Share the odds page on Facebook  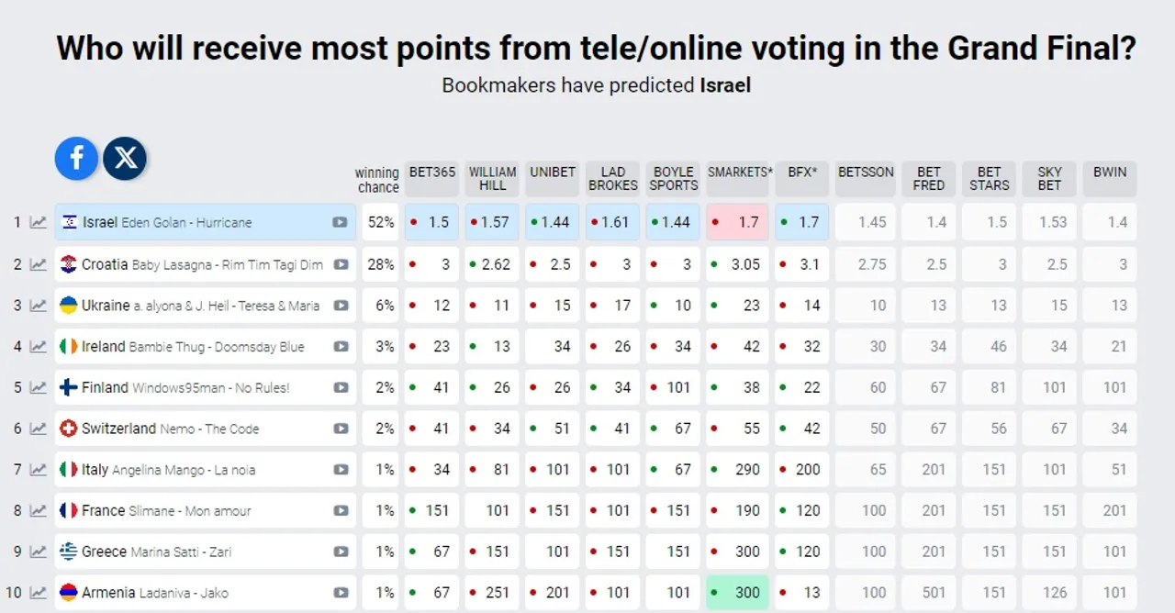pos(76,158)
